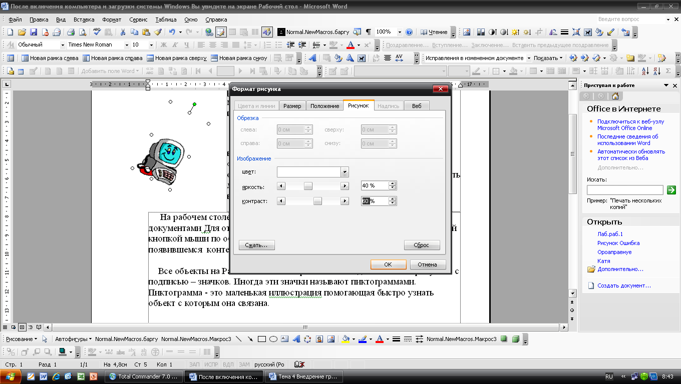The image size is (681, 384).
Task: Insert WordArt from Drawing toolbar
Action: click(296, 339)
